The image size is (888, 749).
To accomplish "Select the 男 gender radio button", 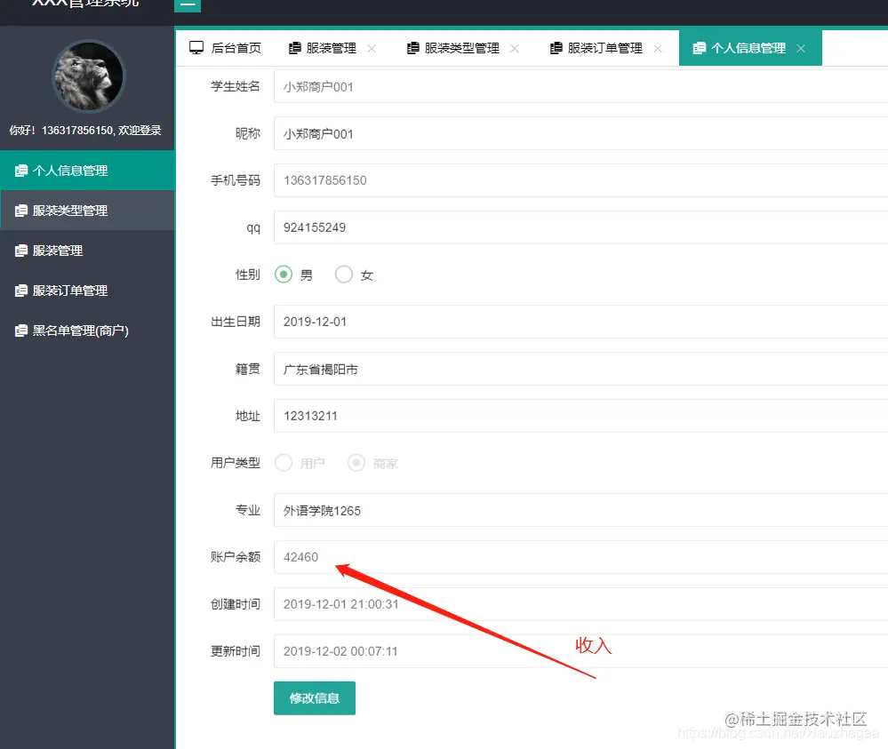I will click(283, 275).
